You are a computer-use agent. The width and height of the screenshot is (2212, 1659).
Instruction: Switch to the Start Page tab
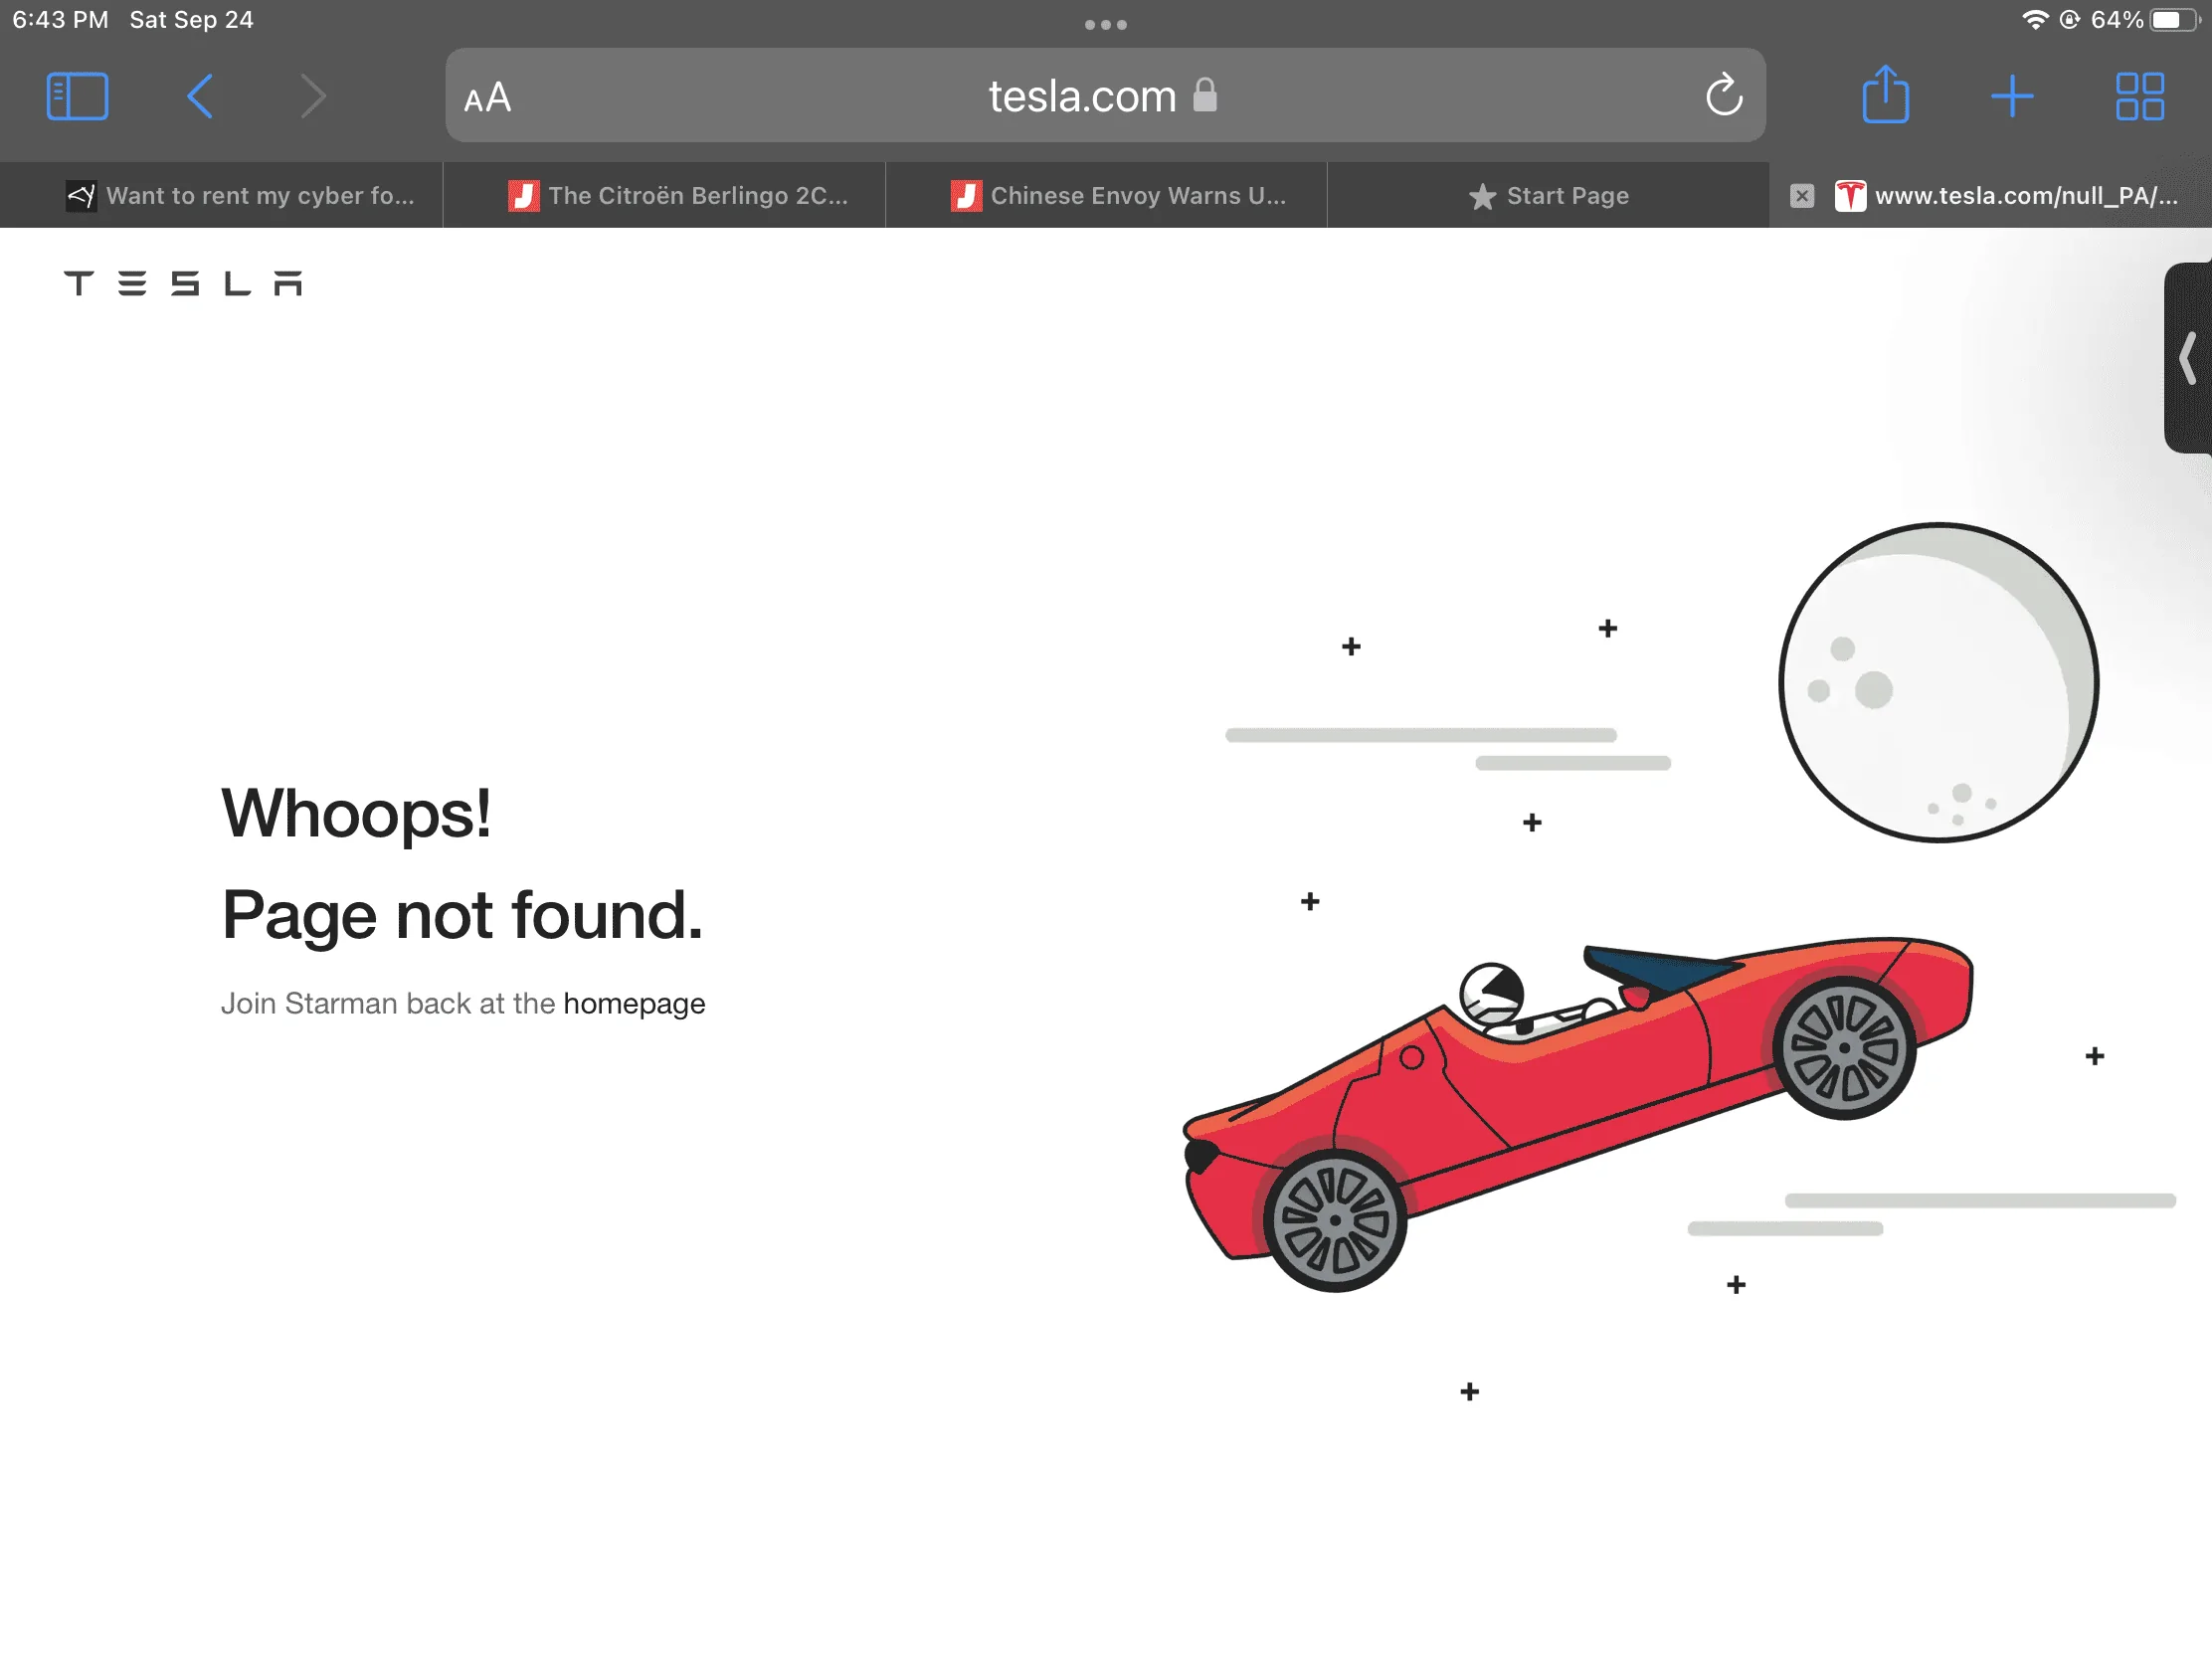click(1548, 196)
